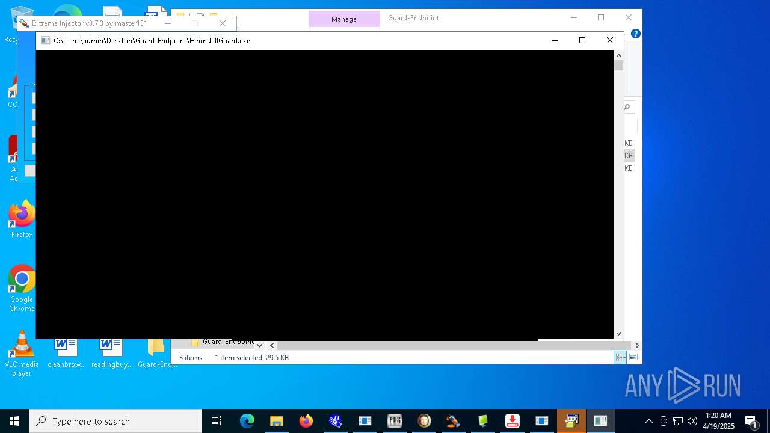This screenshot has height=433, width=770.
Task: Switch File Explorer to large icons view
Action: (633, 357)
